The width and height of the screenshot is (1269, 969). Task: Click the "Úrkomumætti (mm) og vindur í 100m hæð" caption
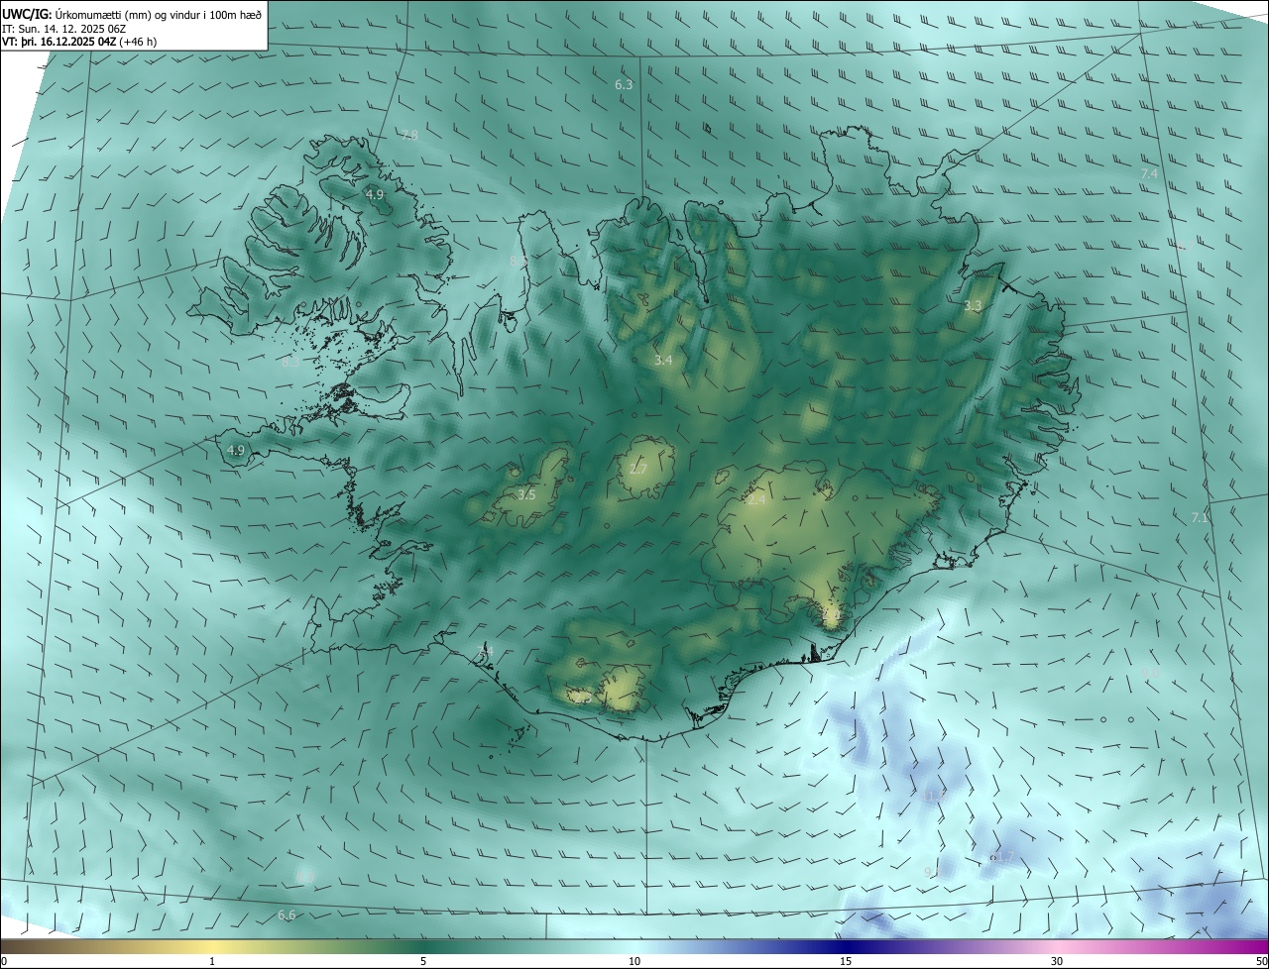click(158, 14)
